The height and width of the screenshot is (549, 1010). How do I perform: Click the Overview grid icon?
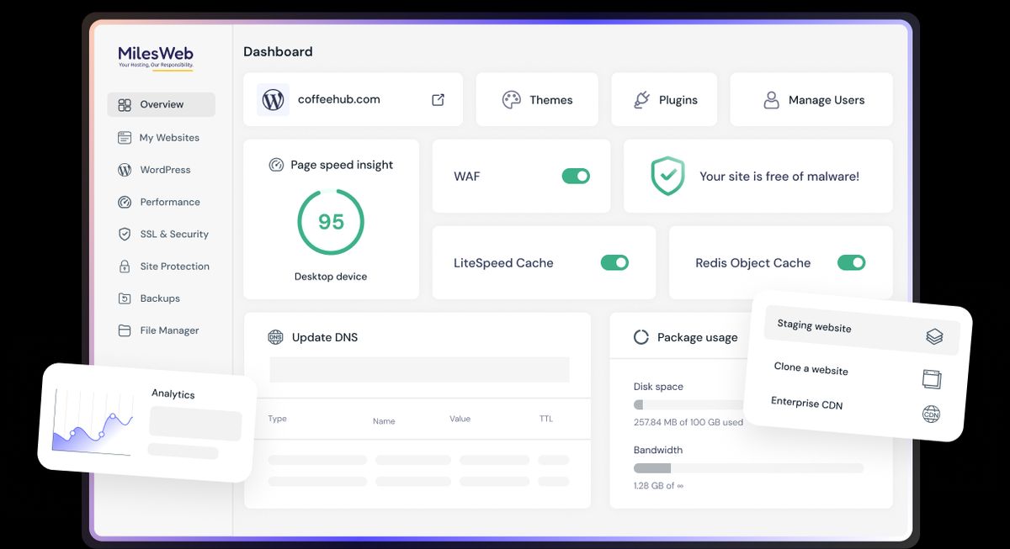point(125,105)
